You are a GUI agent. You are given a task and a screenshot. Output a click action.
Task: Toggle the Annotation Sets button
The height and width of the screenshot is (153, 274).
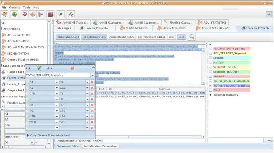click(x=68, y=37)
